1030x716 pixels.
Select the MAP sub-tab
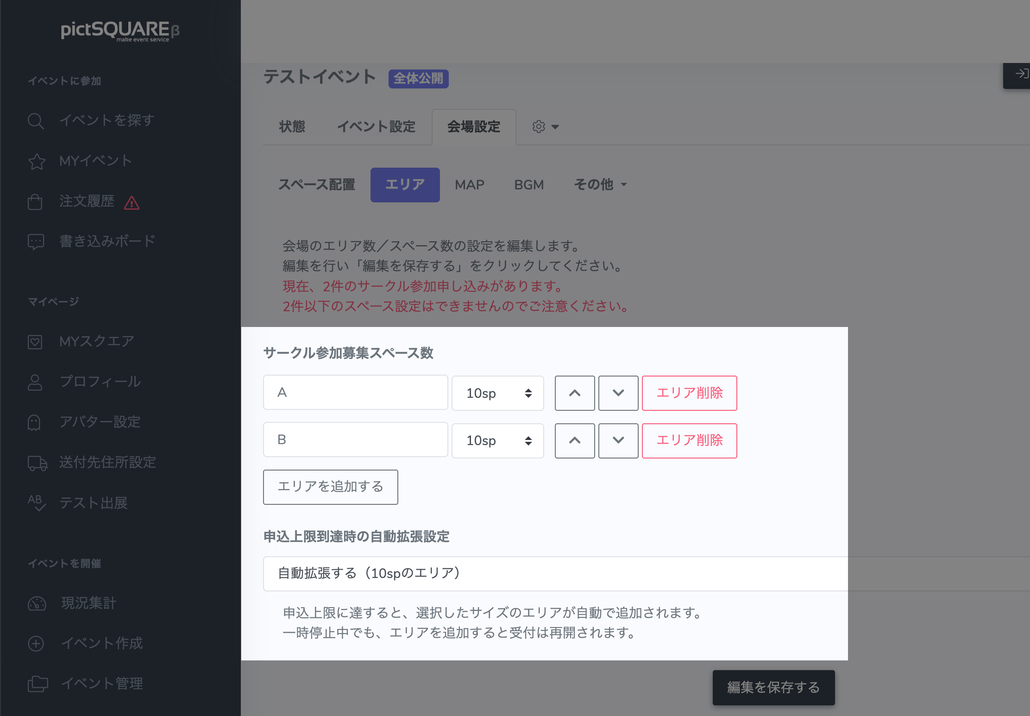pyautogui.click(x=469, y=185)
